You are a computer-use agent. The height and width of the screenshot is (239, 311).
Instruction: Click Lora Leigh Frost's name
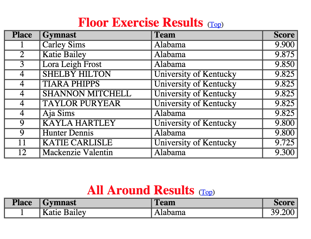coord(72,65)
